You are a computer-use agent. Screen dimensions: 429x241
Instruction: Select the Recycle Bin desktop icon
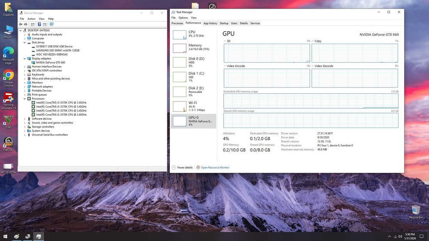pyautogui.click(x=416, y=212)
